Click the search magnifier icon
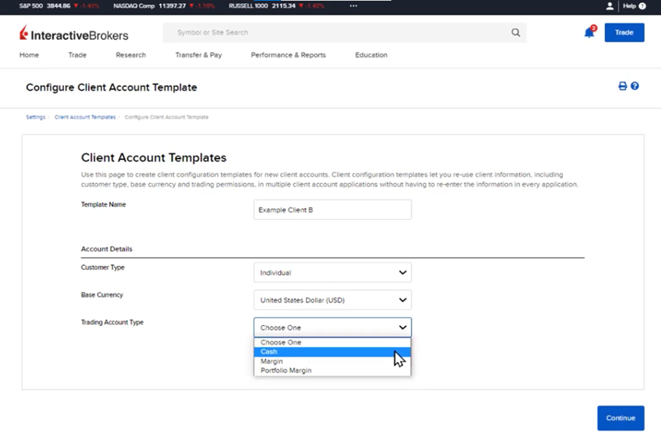661x441 pixels. 515,33
